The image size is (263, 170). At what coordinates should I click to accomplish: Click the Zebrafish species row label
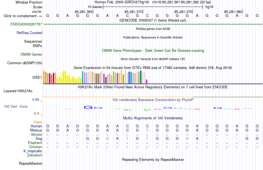[35, 155]
